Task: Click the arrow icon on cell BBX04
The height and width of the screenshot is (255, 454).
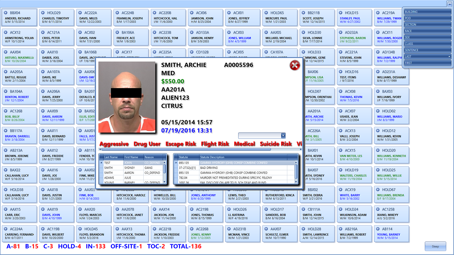Action: coord(6,13)
